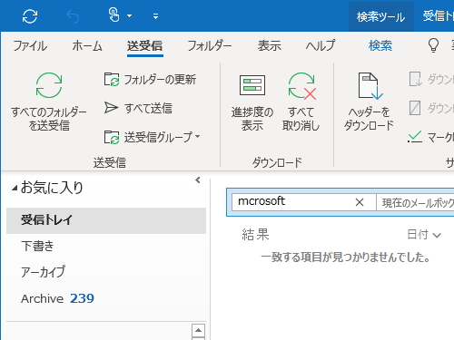The image size is (454, 340).
Task: Click the 検索ツール contextual tab header
Action: pos(380,17)
